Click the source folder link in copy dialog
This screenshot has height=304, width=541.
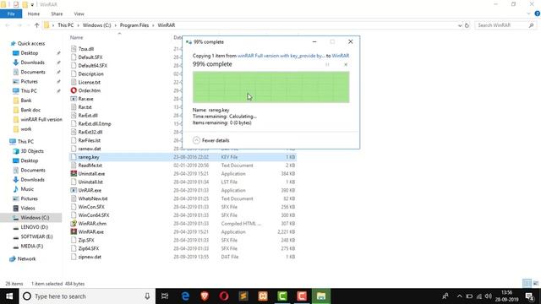[x=281, y=56]
